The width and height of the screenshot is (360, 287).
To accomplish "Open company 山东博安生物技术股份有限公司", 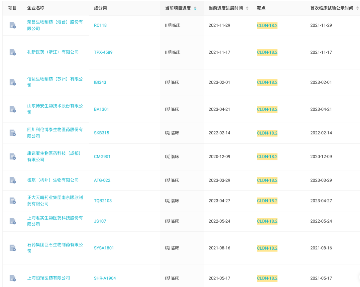I will tap(55, 109).
